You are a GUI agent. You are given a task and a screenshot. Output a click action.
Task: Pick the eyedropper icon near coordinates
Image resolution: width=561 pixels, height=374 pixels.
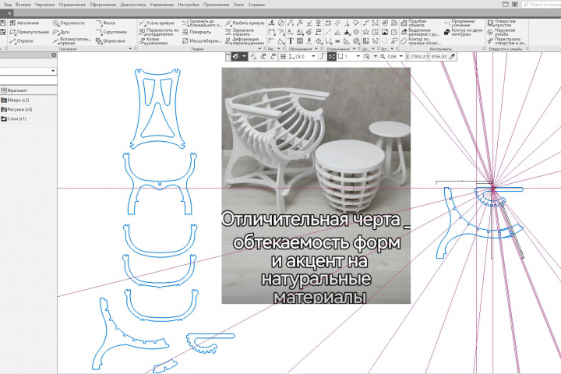[x=452, y=57]
